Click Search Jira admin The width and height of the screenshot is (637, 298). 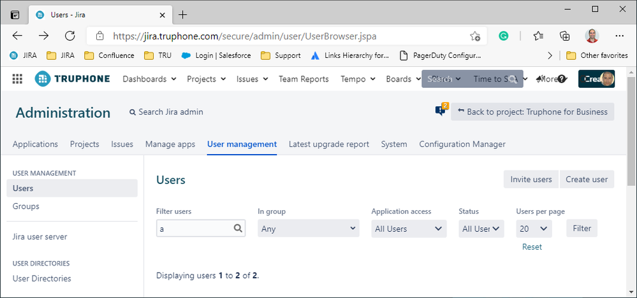click(166, 112)
